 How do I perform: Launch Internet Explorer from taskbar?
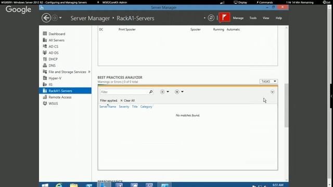59,185
